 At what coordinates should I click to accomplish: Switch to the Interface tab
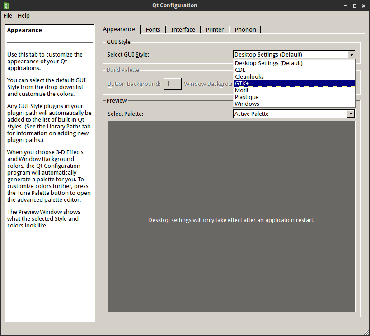coord(183,30)
